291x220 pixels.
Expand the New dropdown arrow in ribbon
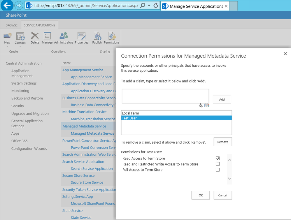point(7,46)
